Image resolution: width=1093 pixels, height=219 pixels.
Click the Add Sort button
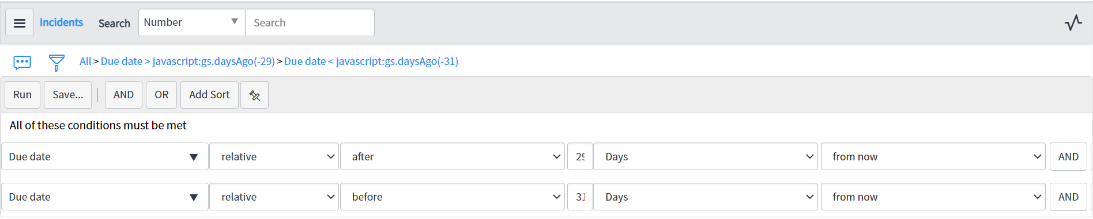pyautogui.click(x=209, y=95)
